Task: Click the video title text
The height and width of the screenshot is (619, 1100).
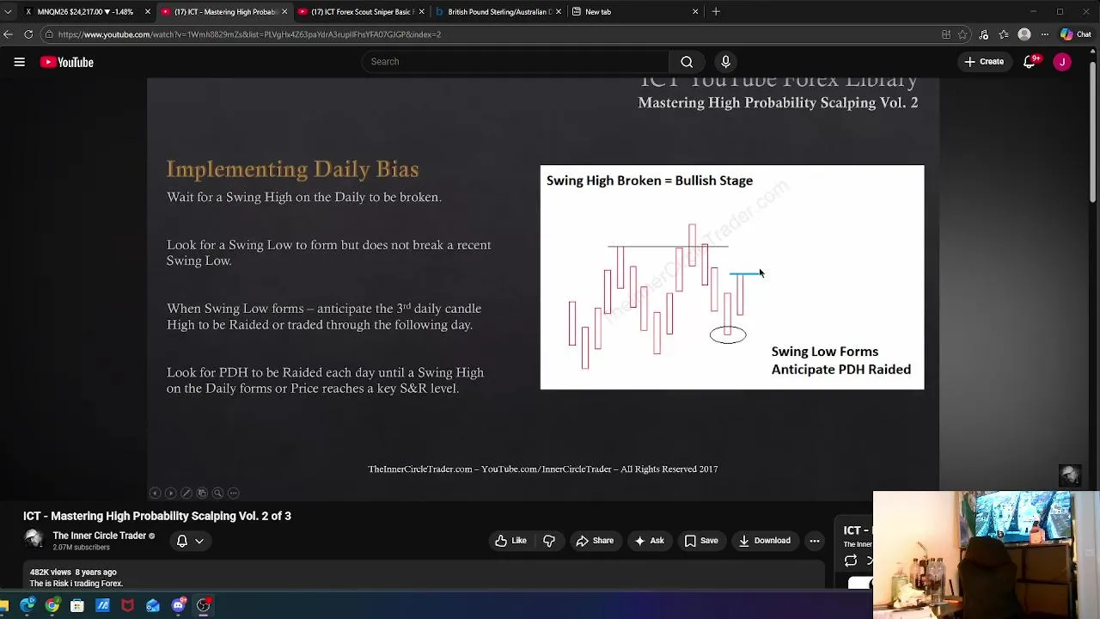Action: coord(157,516)
